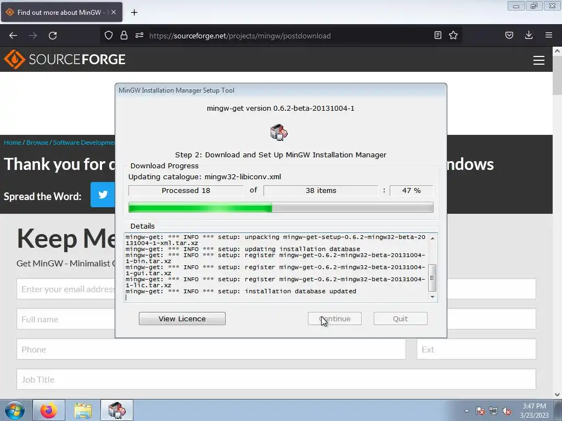Switch to Firefox in taskbar
This screenshot has width=562, height=421.
pyautogui.click(x=49, y=410)
